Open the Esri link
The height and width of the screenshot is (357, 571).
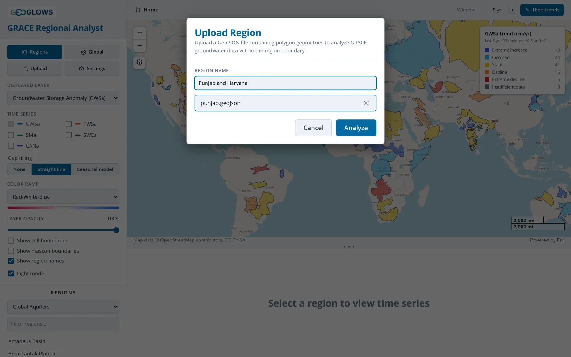[x=561, y=240]
